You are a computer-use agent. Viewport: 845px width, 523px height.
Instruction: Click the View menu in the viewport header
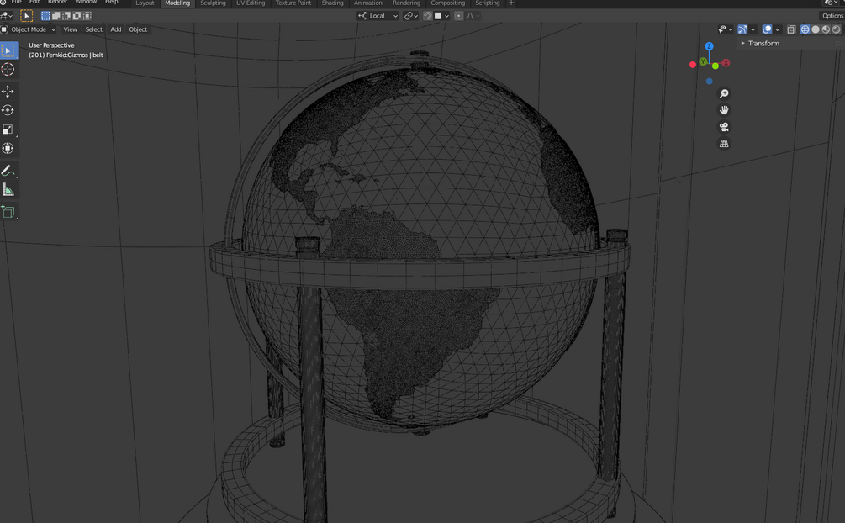pos(71,29)
